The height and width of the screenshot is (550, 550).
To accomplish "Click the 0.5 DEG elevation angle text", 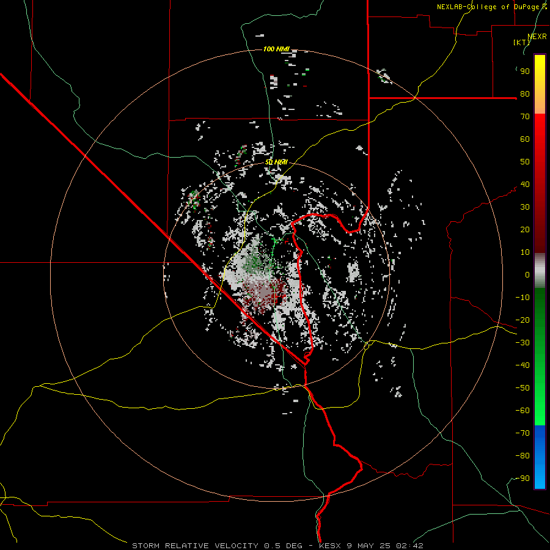I will click(x=282, y=546).
